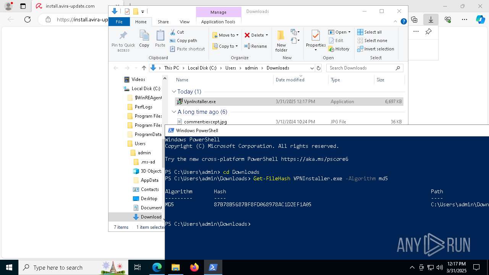This screenshot has width=489, height=275.
Task: Reload the Edge browser page
Action: (x=28, y=19)
